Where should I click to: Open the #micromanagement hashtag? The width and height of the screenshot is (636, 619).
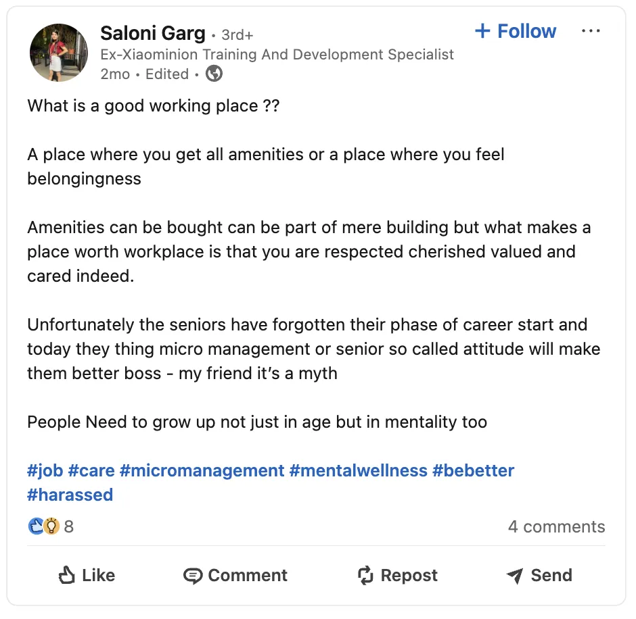point(202,471)
